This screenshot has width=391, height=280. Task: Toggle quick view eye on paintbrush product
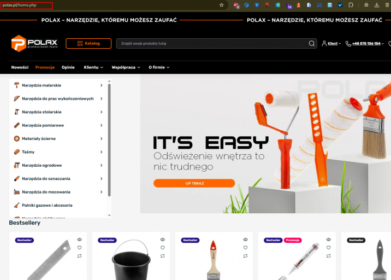(x=245, y=240)
